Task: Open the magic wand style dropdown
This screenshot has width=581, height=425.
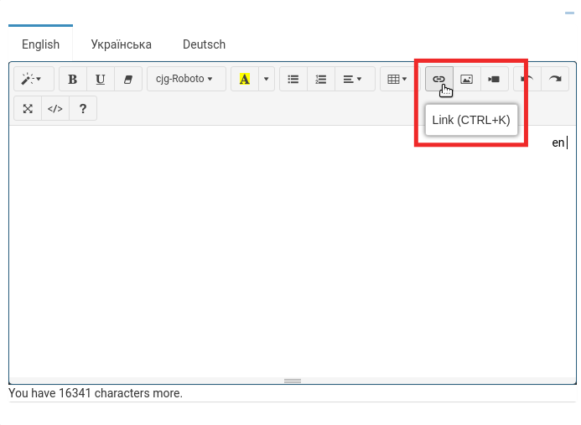Action: point(34,79)
